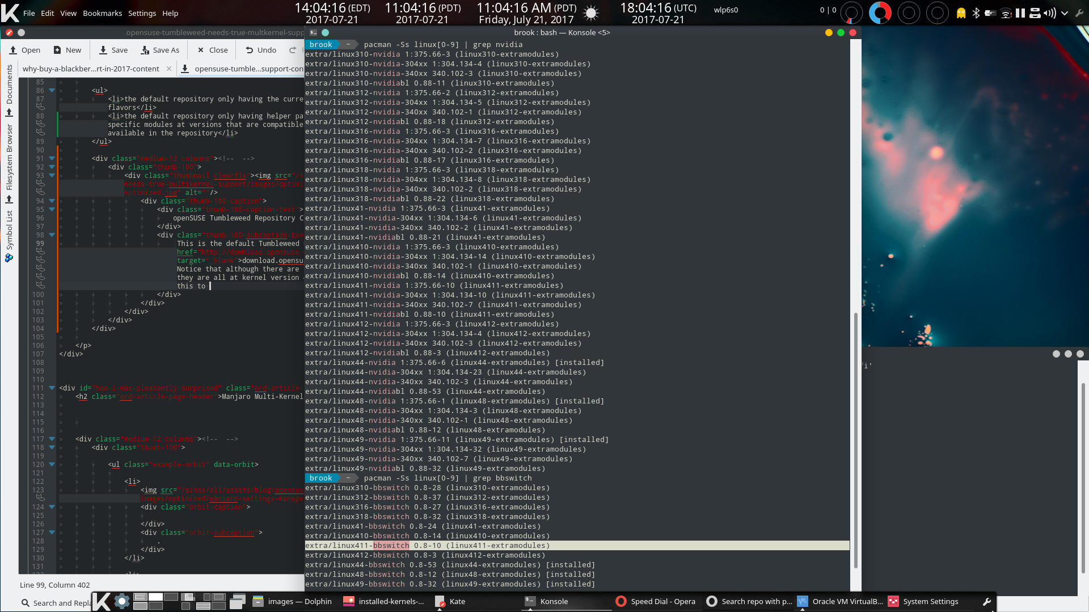The width and height of the screenshot is (1089, 612).
Task: Open the View menu
Action: coord(68,13)
